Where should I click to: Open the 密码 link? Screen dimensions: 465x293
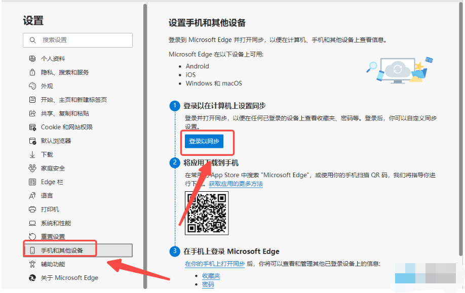pyautogui.click(x=208, y=284)
